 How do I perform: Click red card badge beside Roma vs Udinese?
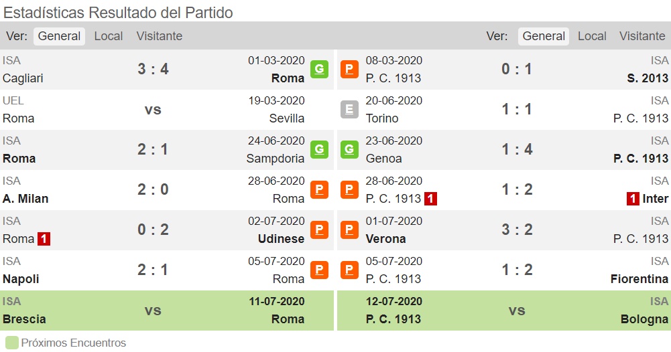click(x=44, y=239)
